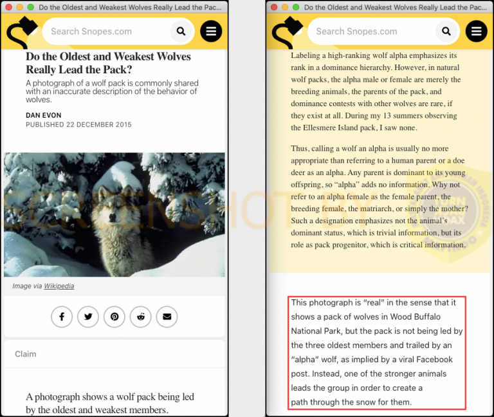Click the wolf photograph in the article
The image size is (494, 417).
(114, 215)
